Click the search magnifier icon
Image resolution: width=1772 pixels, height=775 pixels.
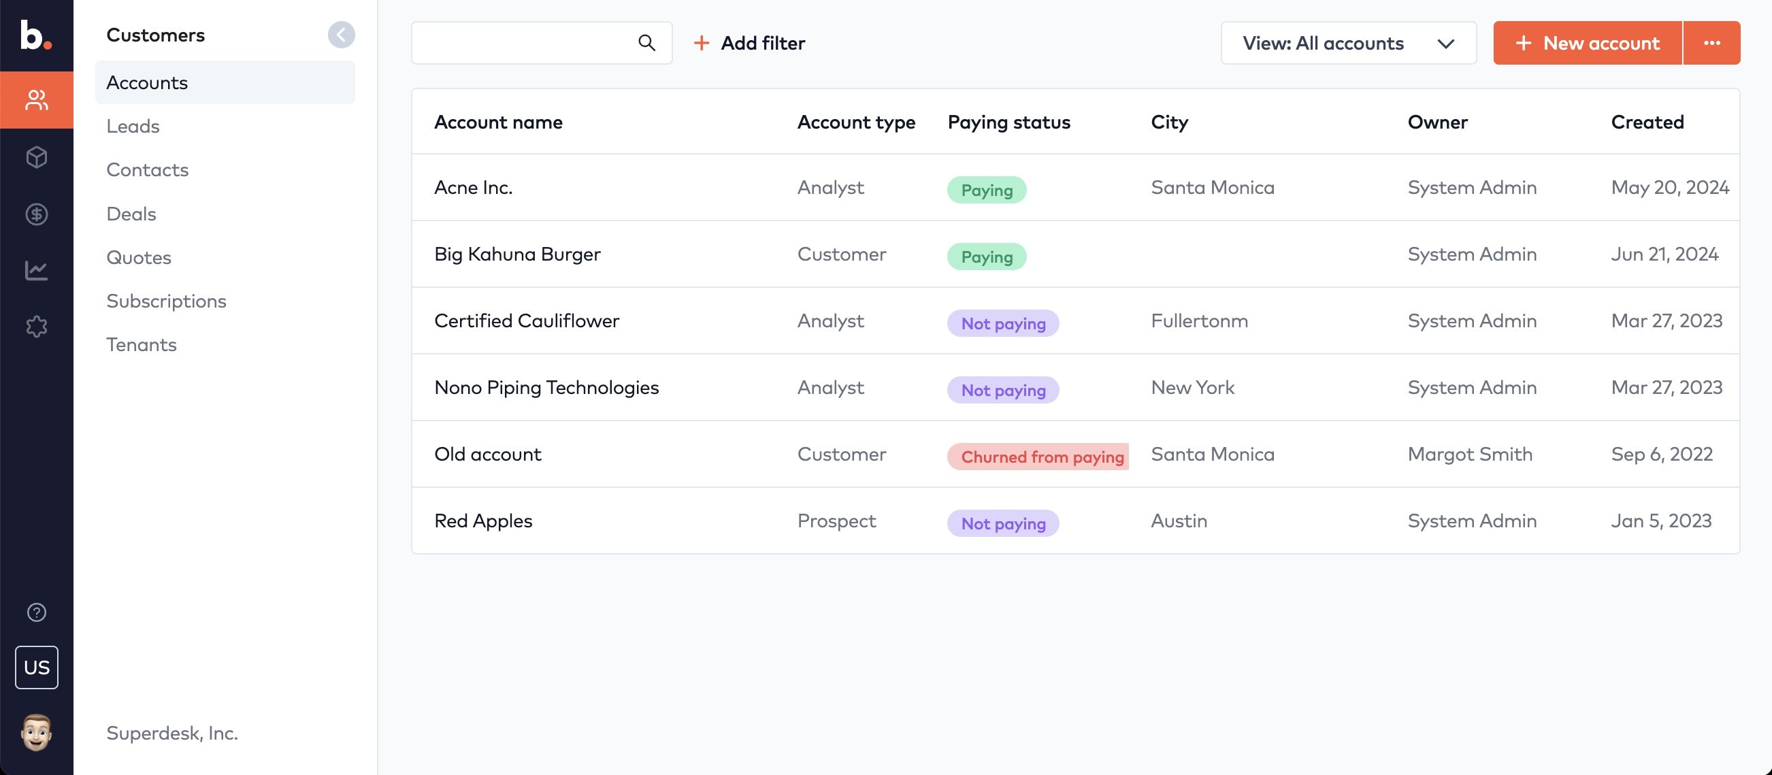(x=646, y=43)
